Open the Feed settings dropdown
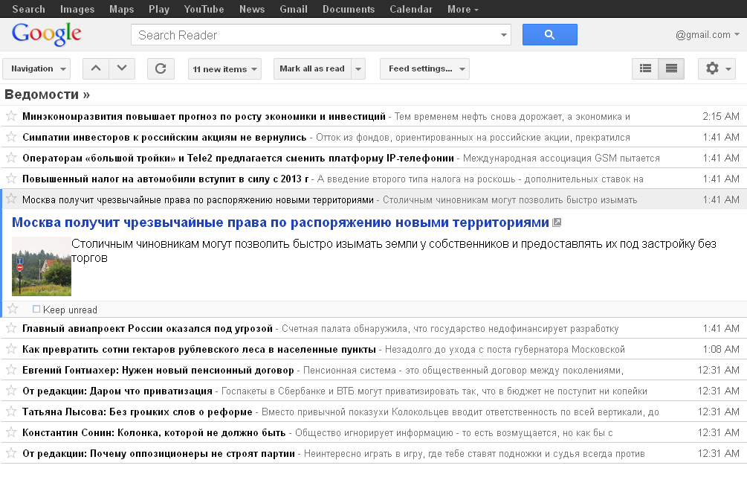The width and height of the screenshot is (747, 477). [x=424, y=68]
